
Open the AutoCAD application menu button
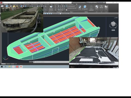click(1, 3)
